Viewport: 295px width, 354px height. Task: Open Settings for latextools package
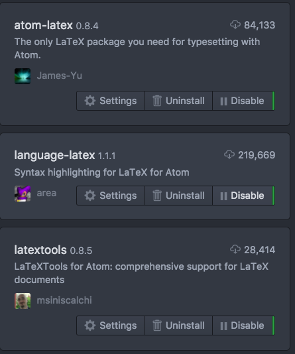(x=111, y=325)
